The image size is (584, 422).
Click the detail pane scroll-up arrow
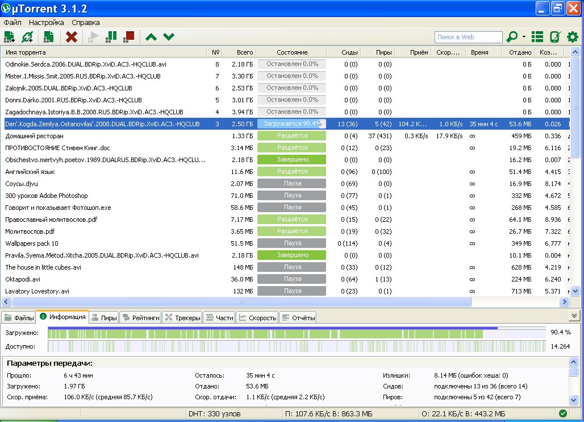[573, 362]
